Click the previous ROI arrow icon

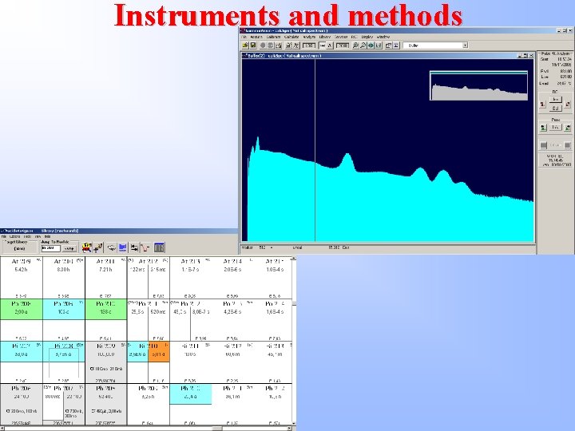click(543, 105)
